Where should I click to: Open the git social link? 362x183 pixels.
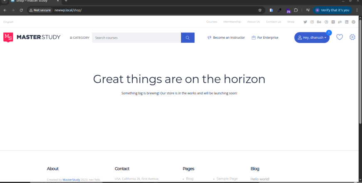tap(340, 22)
